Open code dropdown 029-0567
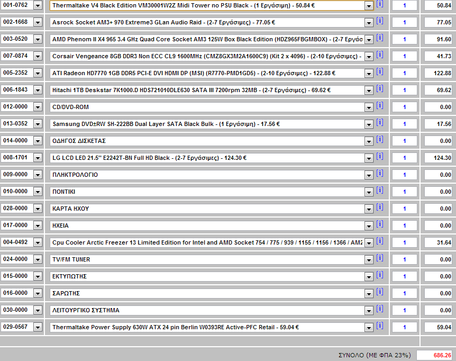The image size is (456, 361). pyautogui.click(x=38, y=327)
